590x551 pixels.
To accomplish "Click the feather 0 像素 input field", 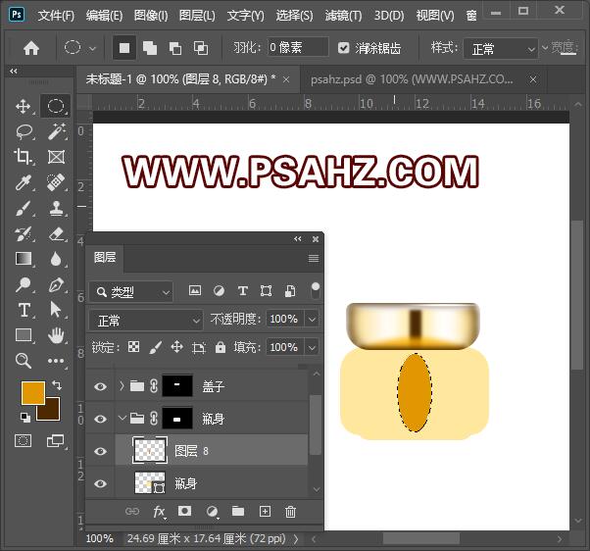I will pyautogui.click(x=298, y=48).
